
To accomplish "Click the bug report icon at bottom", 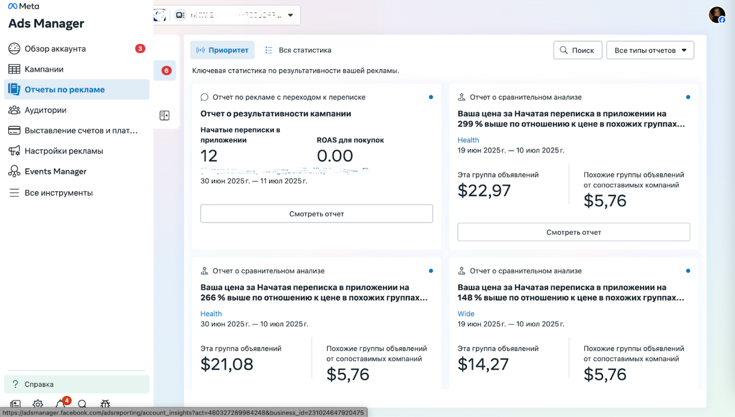I will point(105,405).
